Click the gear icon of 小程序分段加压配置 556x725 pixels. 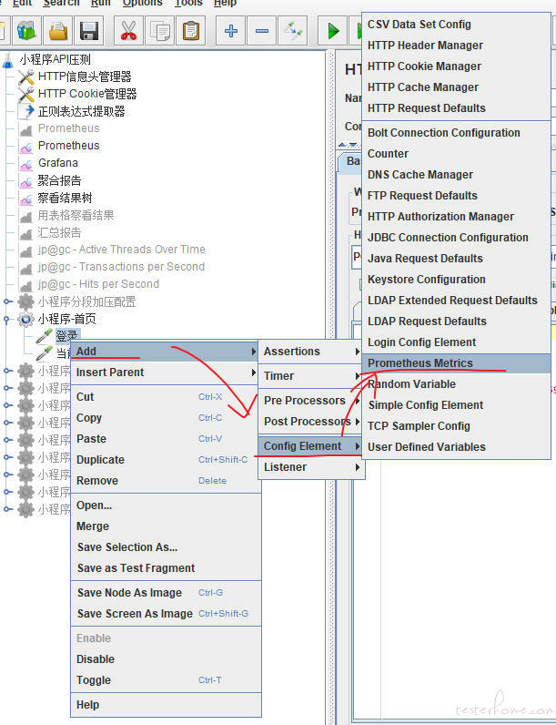click(25, 301)
